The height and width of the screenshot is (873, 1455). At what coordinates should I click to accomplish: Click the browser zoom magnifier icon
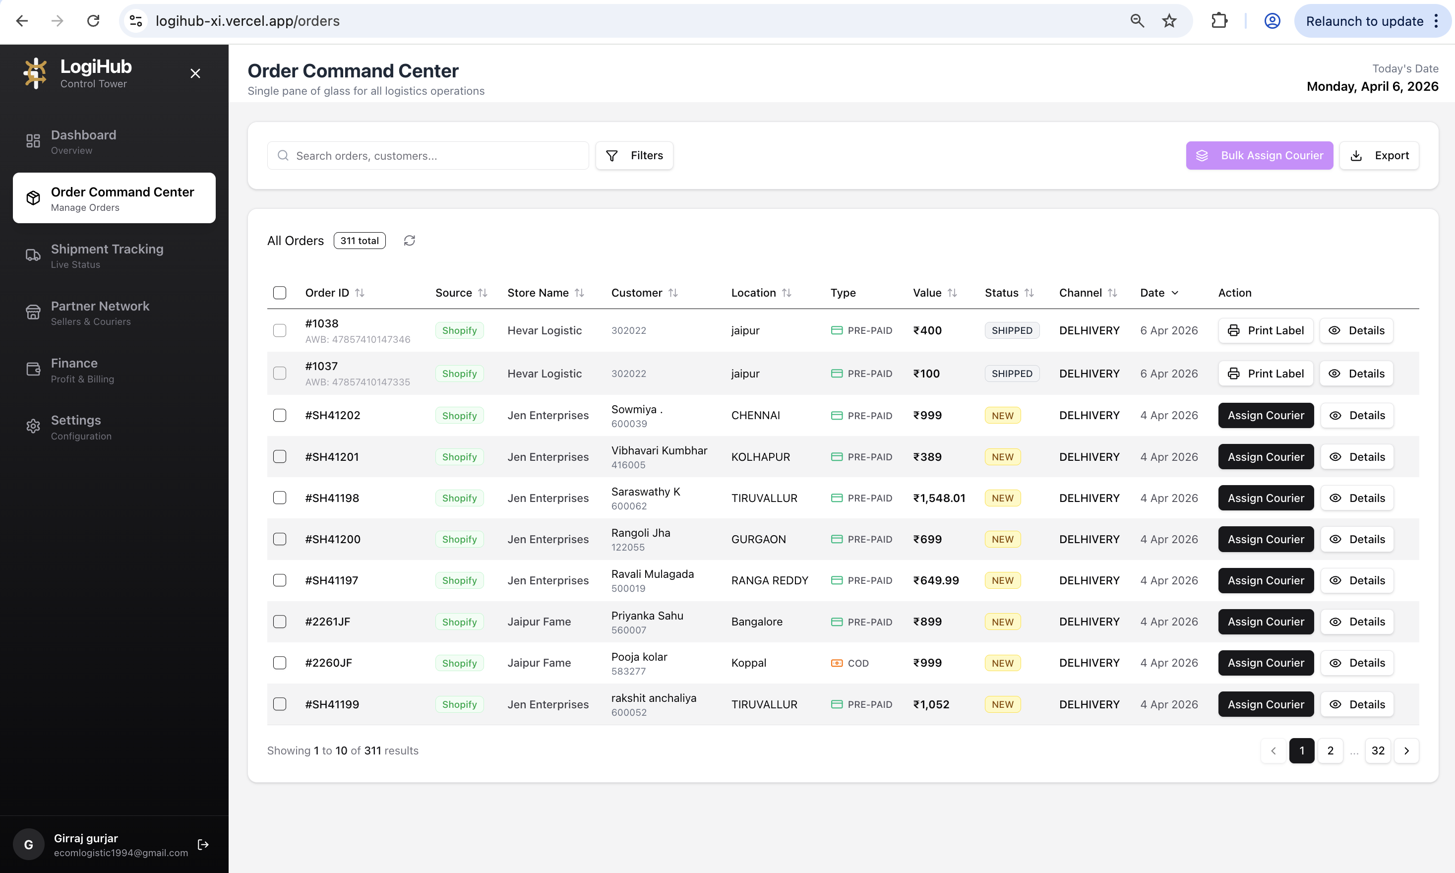pos(1138,21)
